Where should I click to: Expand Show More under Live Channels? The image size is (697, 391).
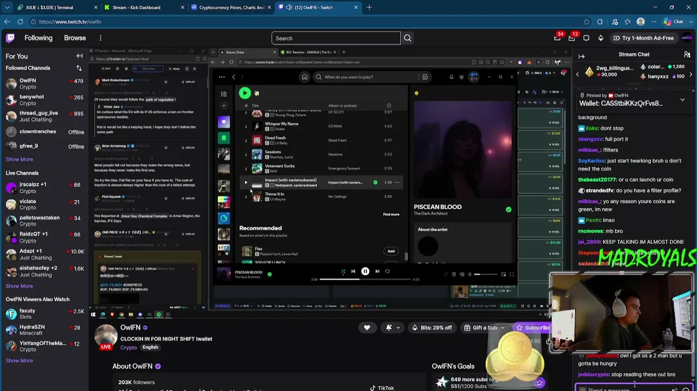[20, 286]
